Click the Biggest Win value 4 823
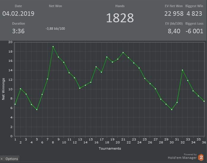 [194, 14]
